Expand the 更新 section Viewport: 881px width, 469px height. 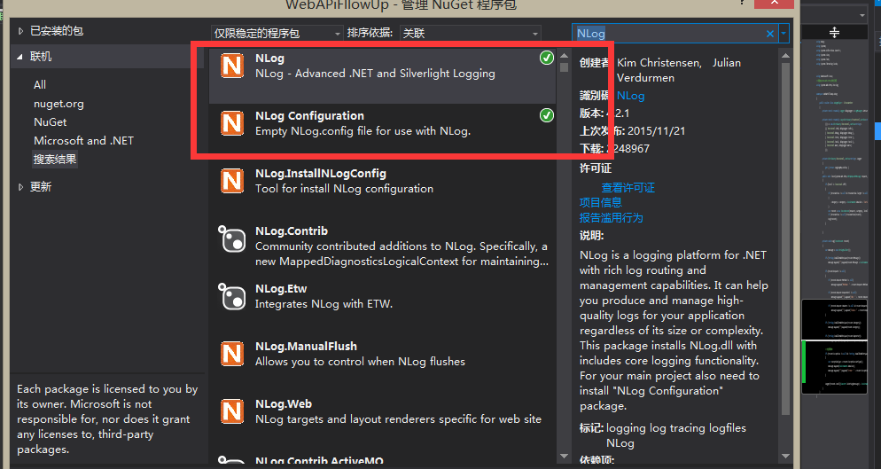[20, 187]
